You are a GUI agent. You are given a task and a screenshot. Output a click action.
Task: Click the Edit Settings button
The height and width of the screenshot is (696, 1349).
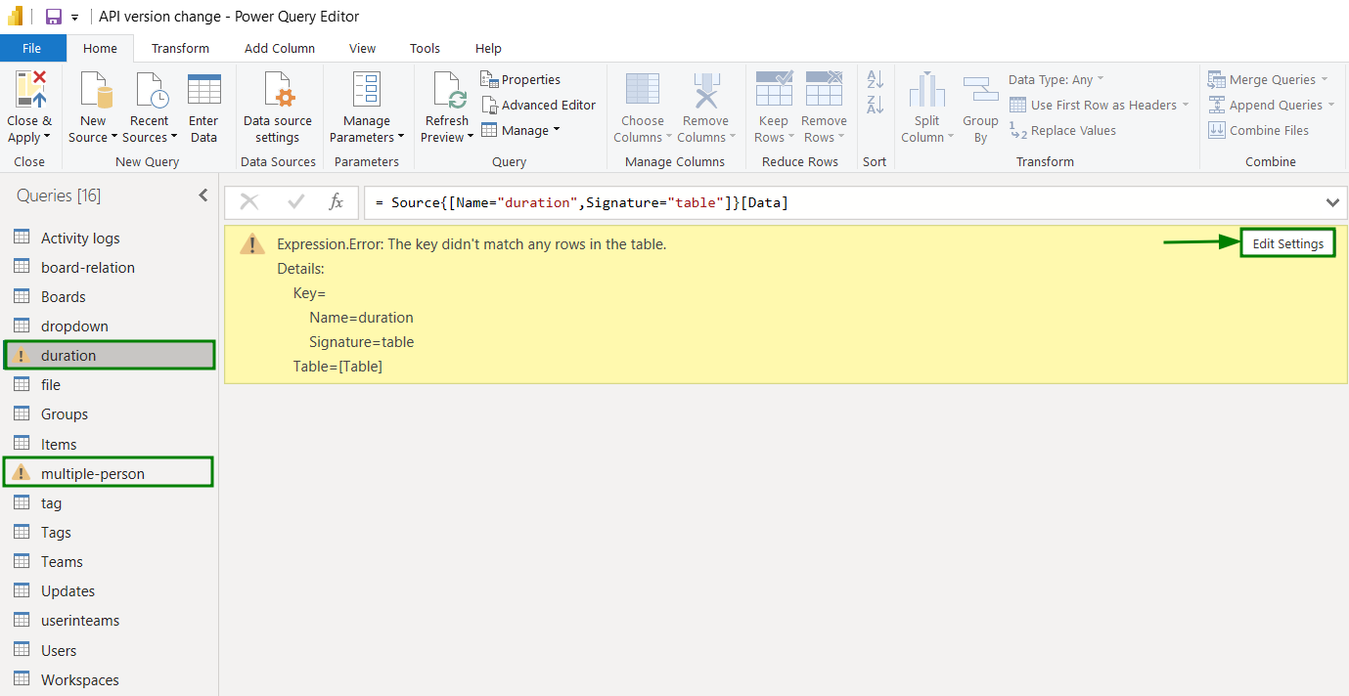tap(1287, 243)
